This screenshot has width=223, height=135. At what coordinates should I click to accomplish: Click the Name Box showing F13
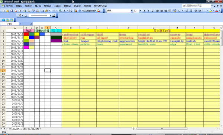(10, 24)
